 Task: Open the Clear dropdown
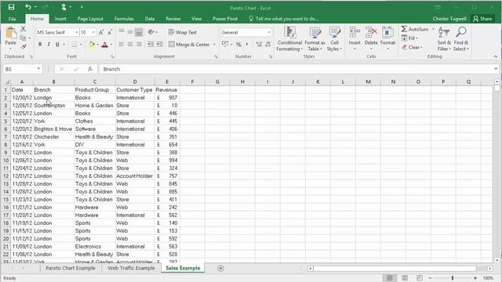tap(412, 47)
